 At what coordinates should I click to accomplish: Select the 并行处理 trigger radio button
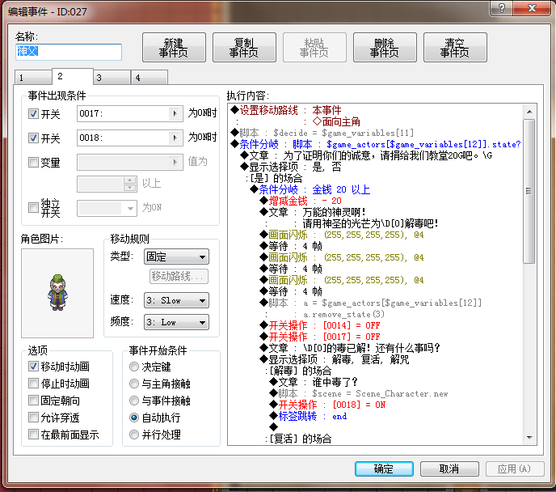tap(134, 435)
